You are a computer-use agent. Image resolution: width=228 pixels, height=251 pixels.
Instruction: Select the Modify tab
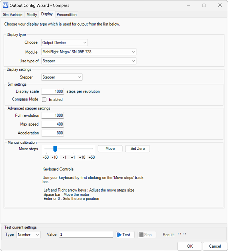31,15
